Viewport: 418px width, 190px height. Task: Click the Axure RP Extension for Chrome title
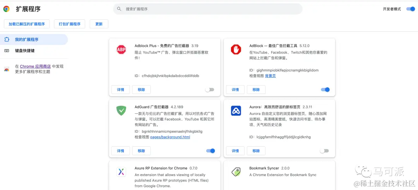(x=161, y=168)
